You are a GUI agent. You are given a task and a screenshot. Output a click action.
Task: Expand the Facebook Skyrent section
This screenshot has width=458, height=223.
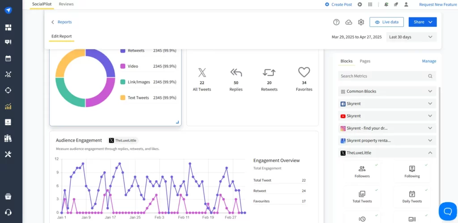coord(387,103)
